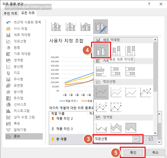Select custom combination chart icon with pencil
This screenshot has width=167, height=158.
[101, 27]
